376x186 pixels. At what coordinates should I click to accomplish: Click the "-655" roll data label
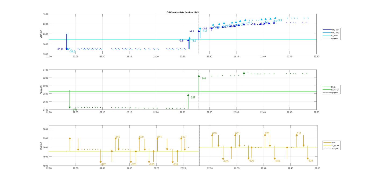click(226, 161)
